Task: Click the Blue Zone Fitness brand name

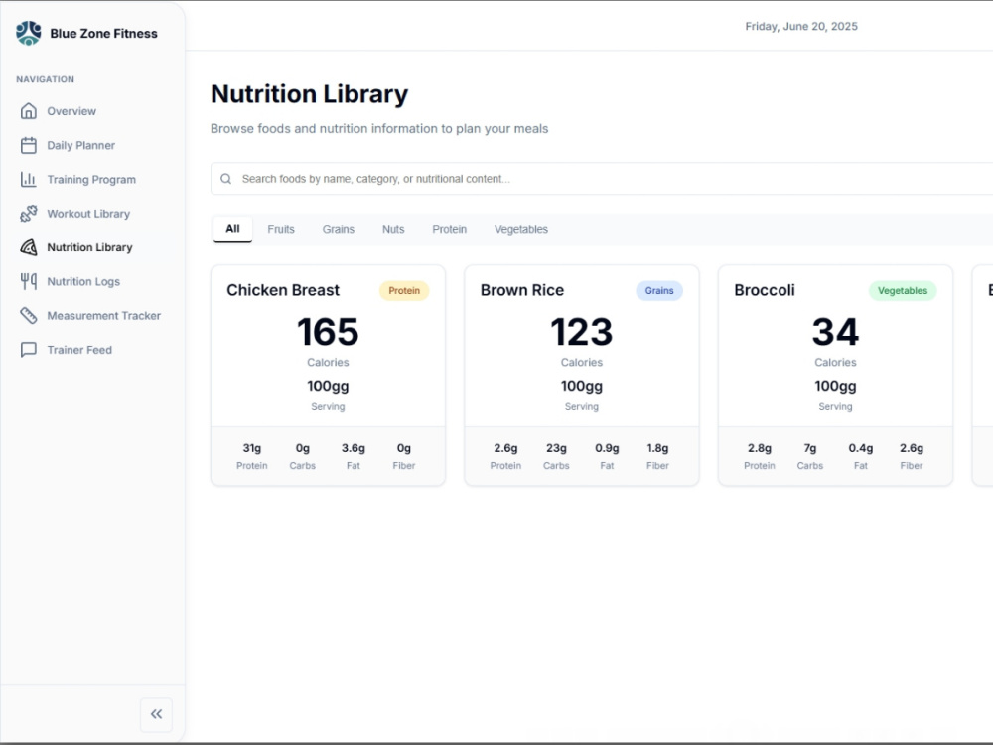Action: [104, 34]
